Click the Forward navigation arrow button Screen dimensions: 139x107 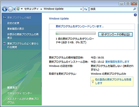(x=10, y=9)
